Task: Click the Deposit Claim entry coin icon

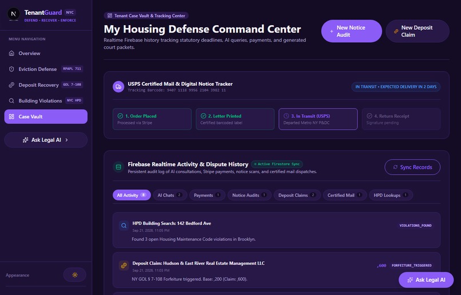Action: (124, 265)
